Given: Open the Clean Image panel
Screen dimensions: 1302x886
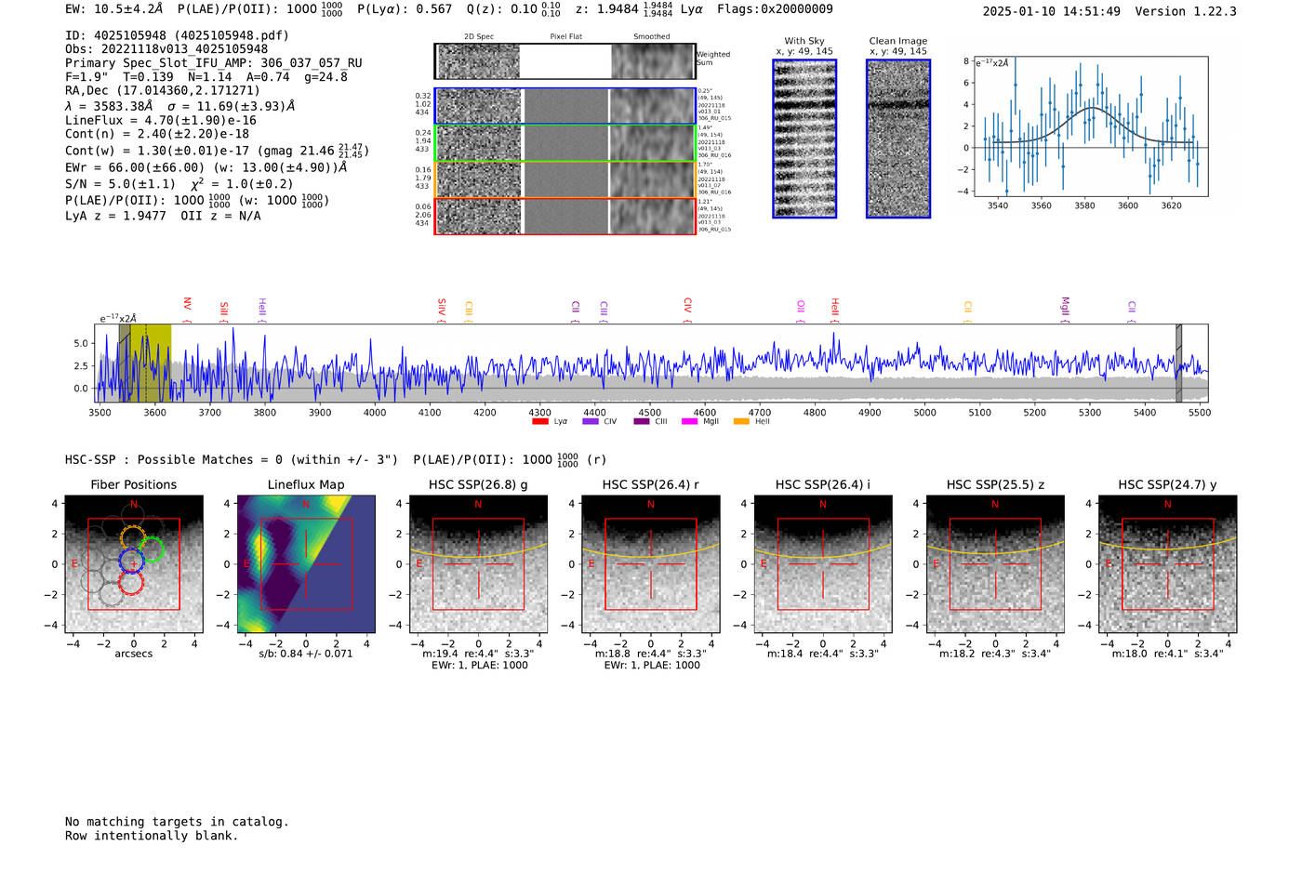Looking at the screenshot, I should coord(898,139).
